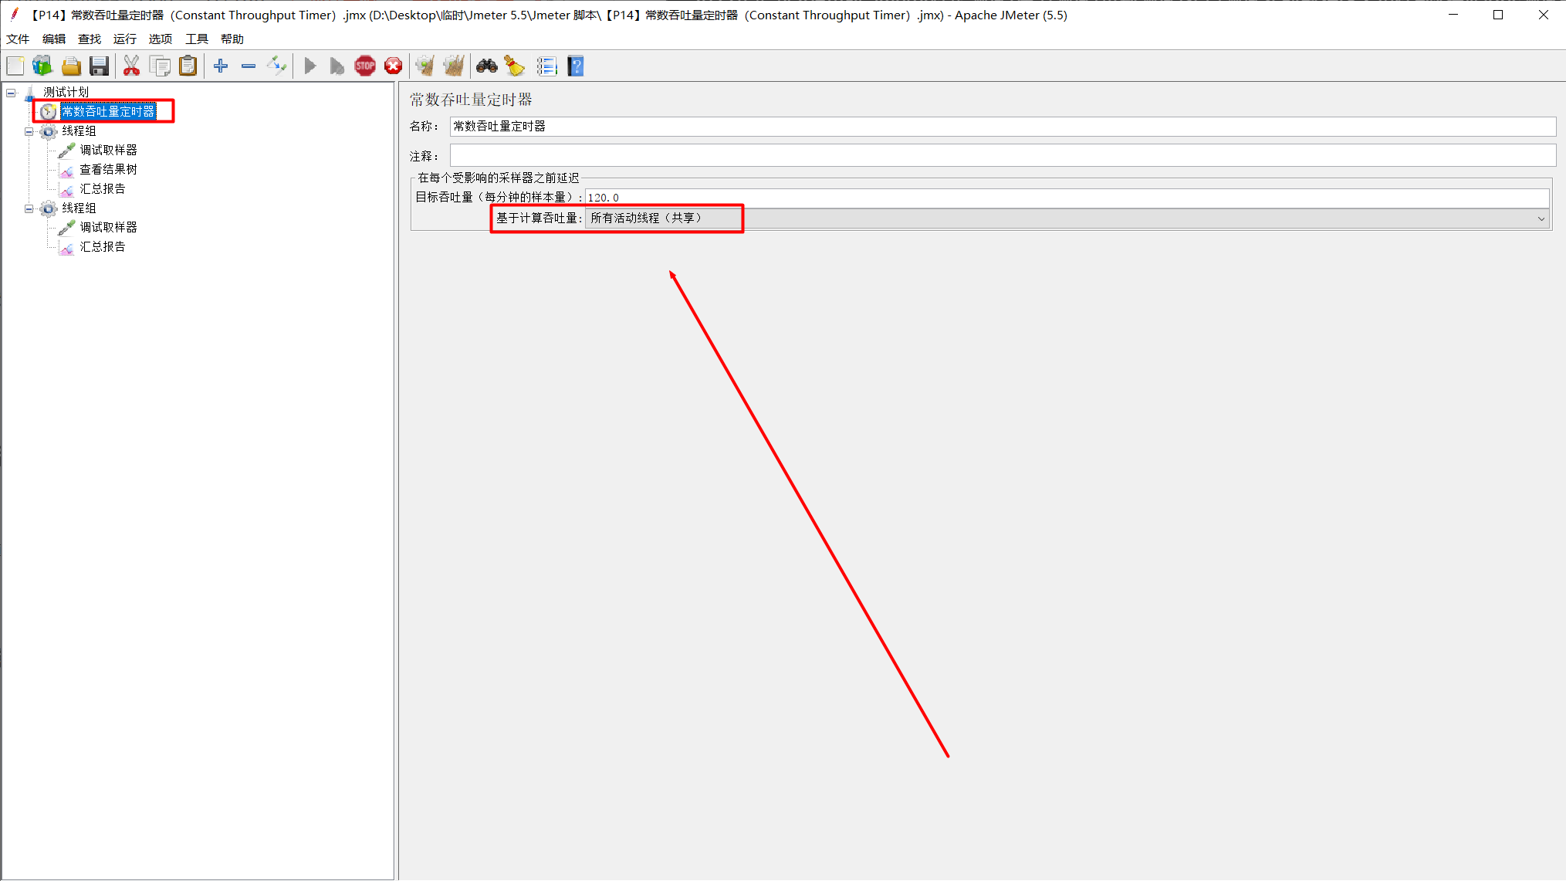Image resolution: width=1566 pixels, height=881 pixels.
Task: Click the Toggle enable/disable pipette icon
Action: click(x=276, y=66)
